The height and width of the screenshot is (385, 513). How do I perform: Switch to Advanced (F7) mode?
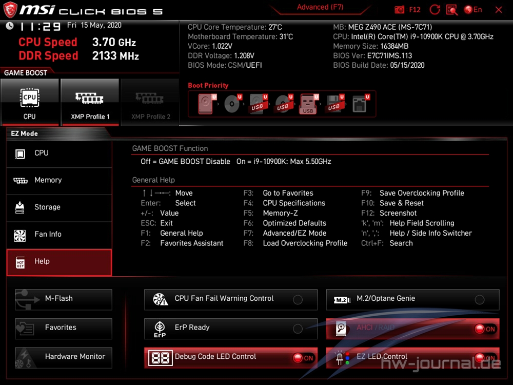point(320,7)
